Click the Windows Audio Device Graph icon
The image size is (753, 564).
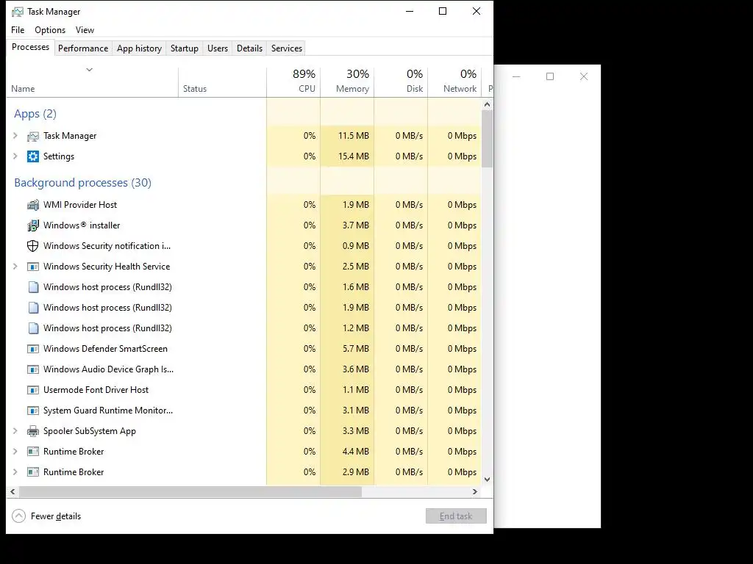pos(32,370)
